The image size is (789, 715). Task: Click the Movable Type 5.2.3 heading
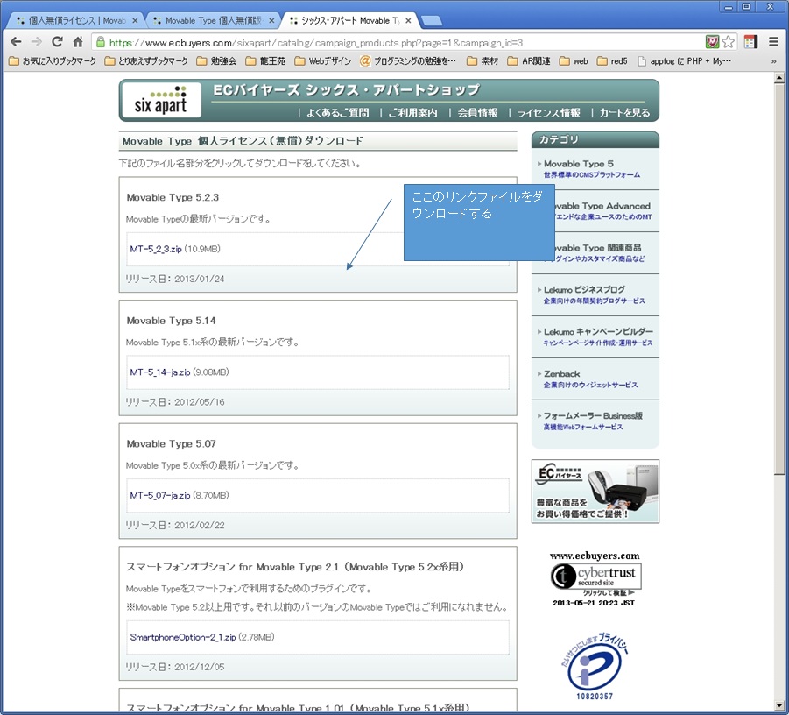pyautogui.click(x=173, y=197)
